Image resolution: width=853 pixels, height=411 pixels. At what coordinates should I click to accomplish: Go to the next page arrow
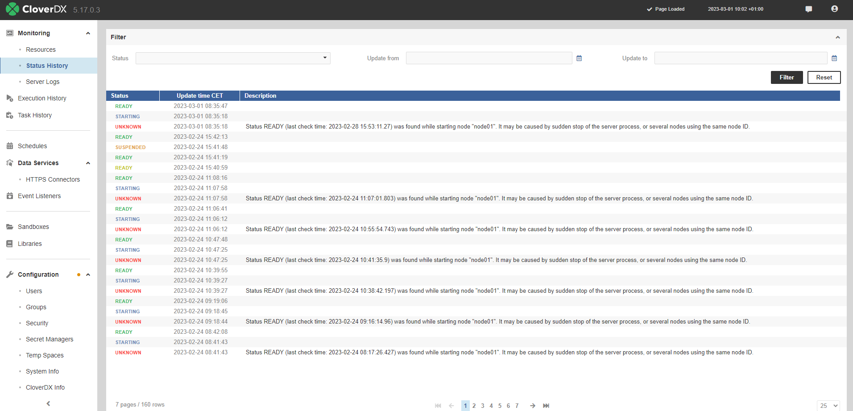(x=533, y=406)
